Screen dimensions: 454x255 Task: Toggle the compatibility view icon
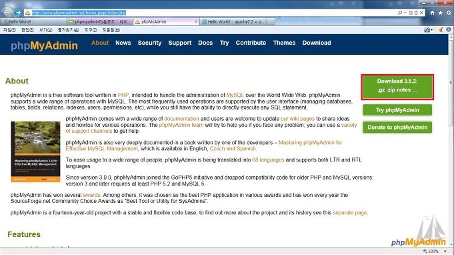[411, 13]
